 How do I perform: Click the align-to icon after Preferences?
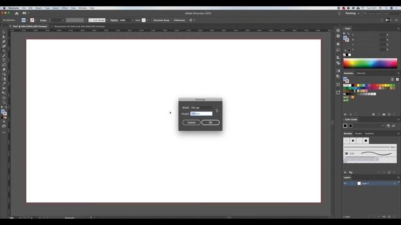coord(190,20)
